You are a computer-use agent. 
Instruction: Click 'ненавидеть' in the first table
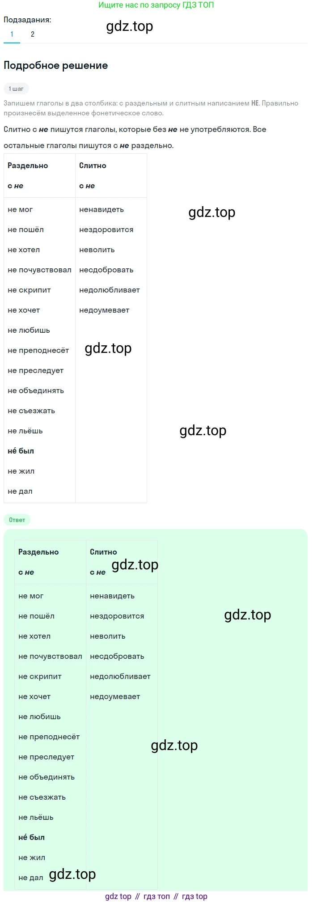pos(102,209)
